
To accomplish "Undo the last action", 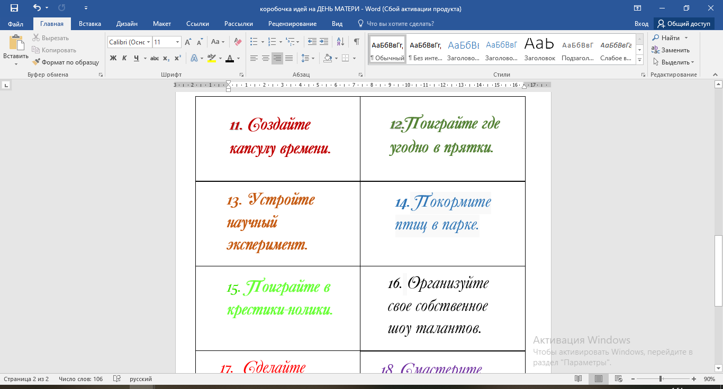I will pos(37,8).
